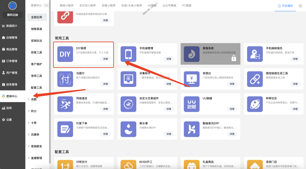The height and width of the screenshot is (169, 306).
Task: Click the 客服系统 app icon
Action: point(192,54)
